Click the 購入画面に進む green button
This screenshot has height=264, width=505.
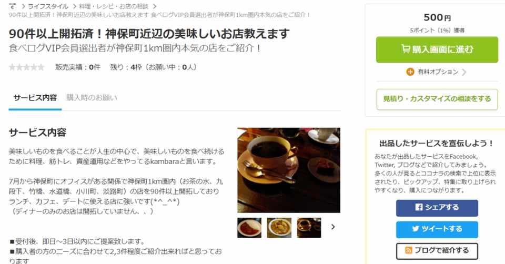(437, 49)
